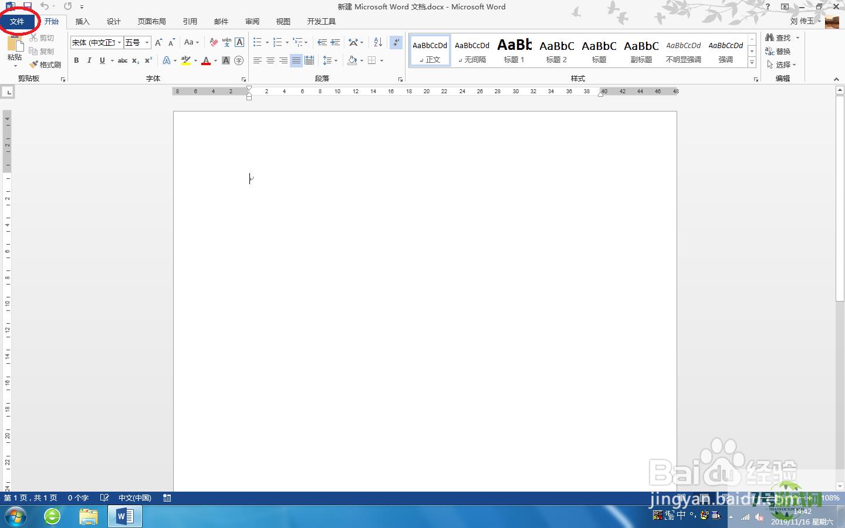The height and width of the screenshot is (528, 845).
Task: Click the Save icon in quick access toolbar
Action: (27, 6)
